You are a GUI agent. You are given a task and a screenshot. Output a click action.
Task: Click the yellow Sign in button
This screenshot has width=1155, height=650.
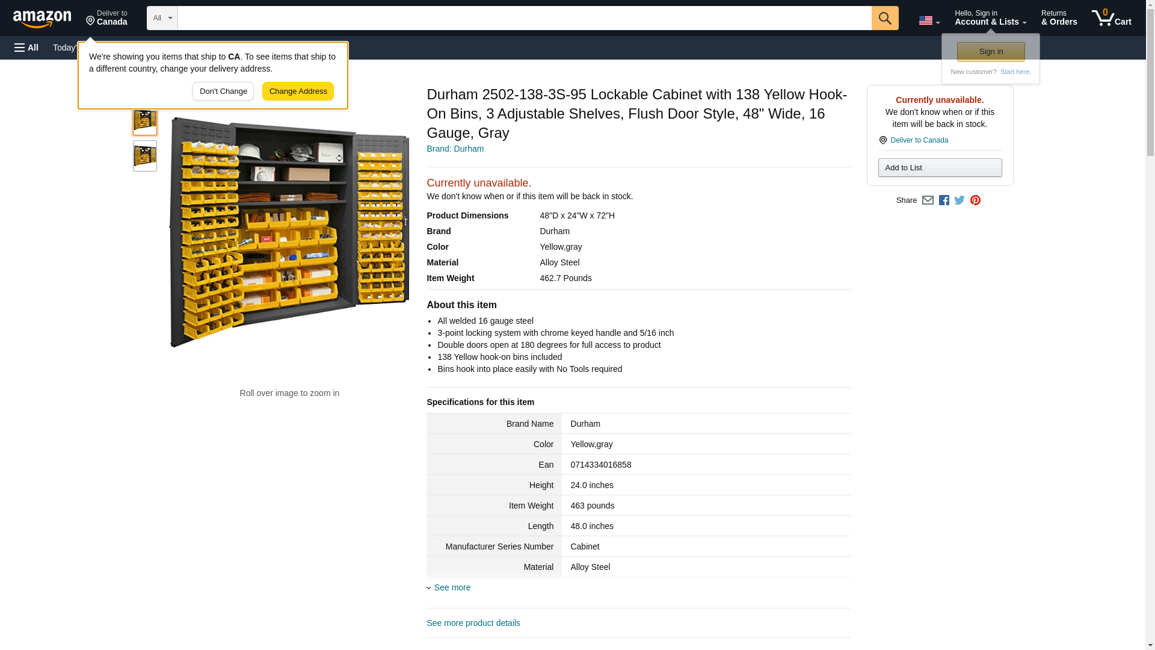[991, 52]
